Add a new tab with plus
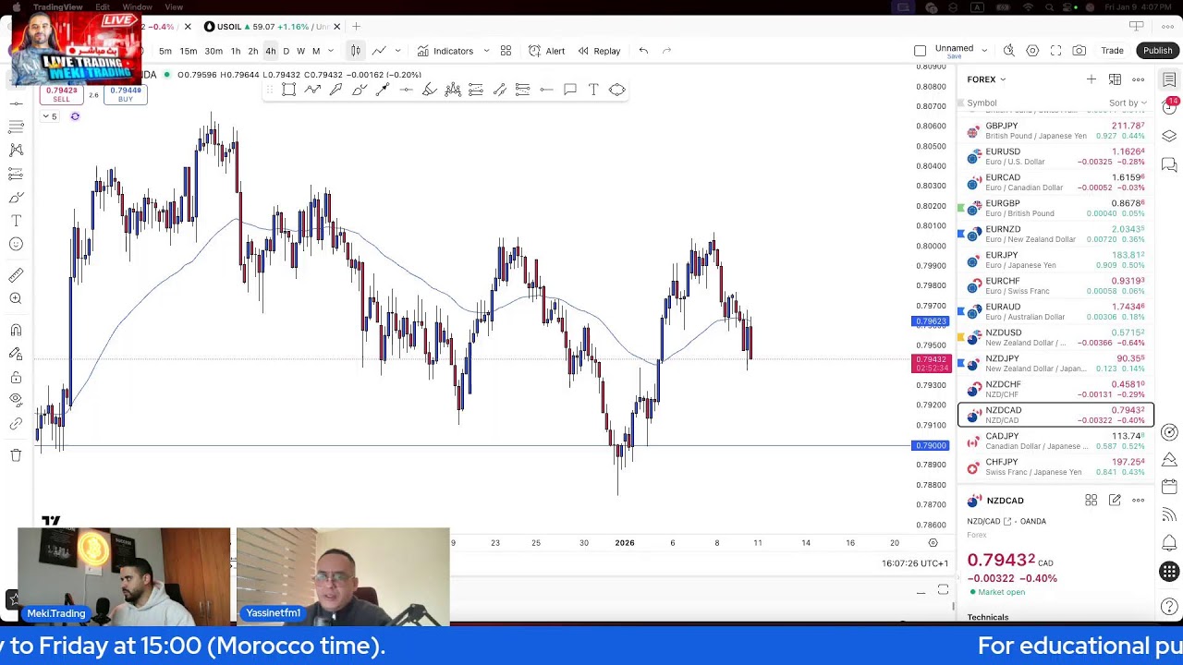Viewport: 1183px width, 665px height. (x=356, y=27)
